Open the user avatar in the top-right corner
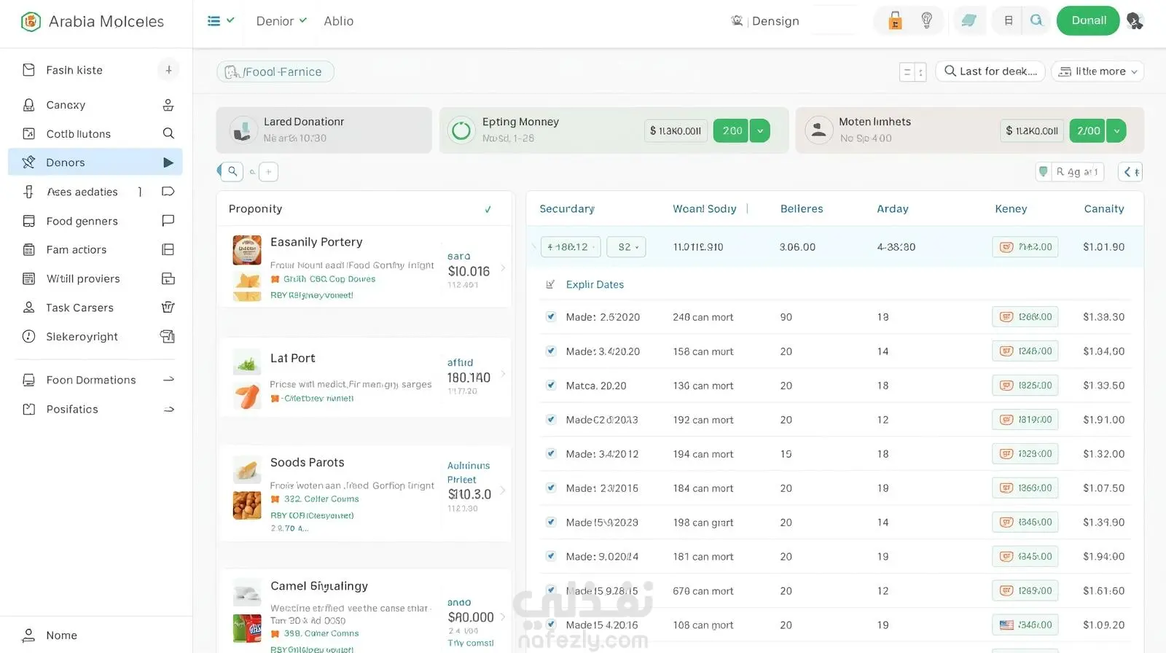Image resolution: width=1166 pixels, height=653 pixels. (1135, 20)
